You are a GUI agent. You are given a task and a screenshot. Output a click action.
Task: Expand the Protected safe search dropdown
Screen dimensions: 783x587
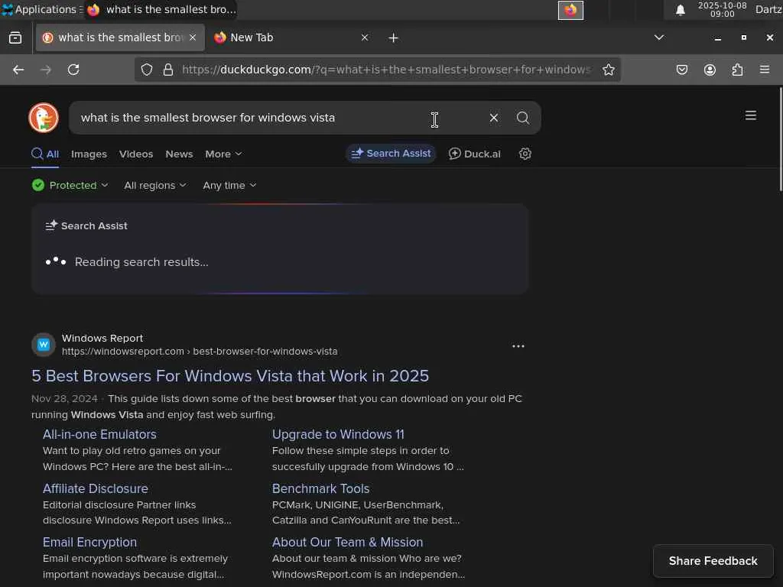tap(70, 185)
